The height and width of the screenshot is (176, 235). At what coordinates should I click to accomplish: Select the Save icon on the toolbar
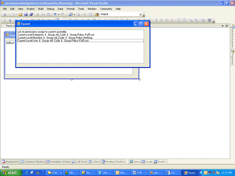click(x=26, y=15)
